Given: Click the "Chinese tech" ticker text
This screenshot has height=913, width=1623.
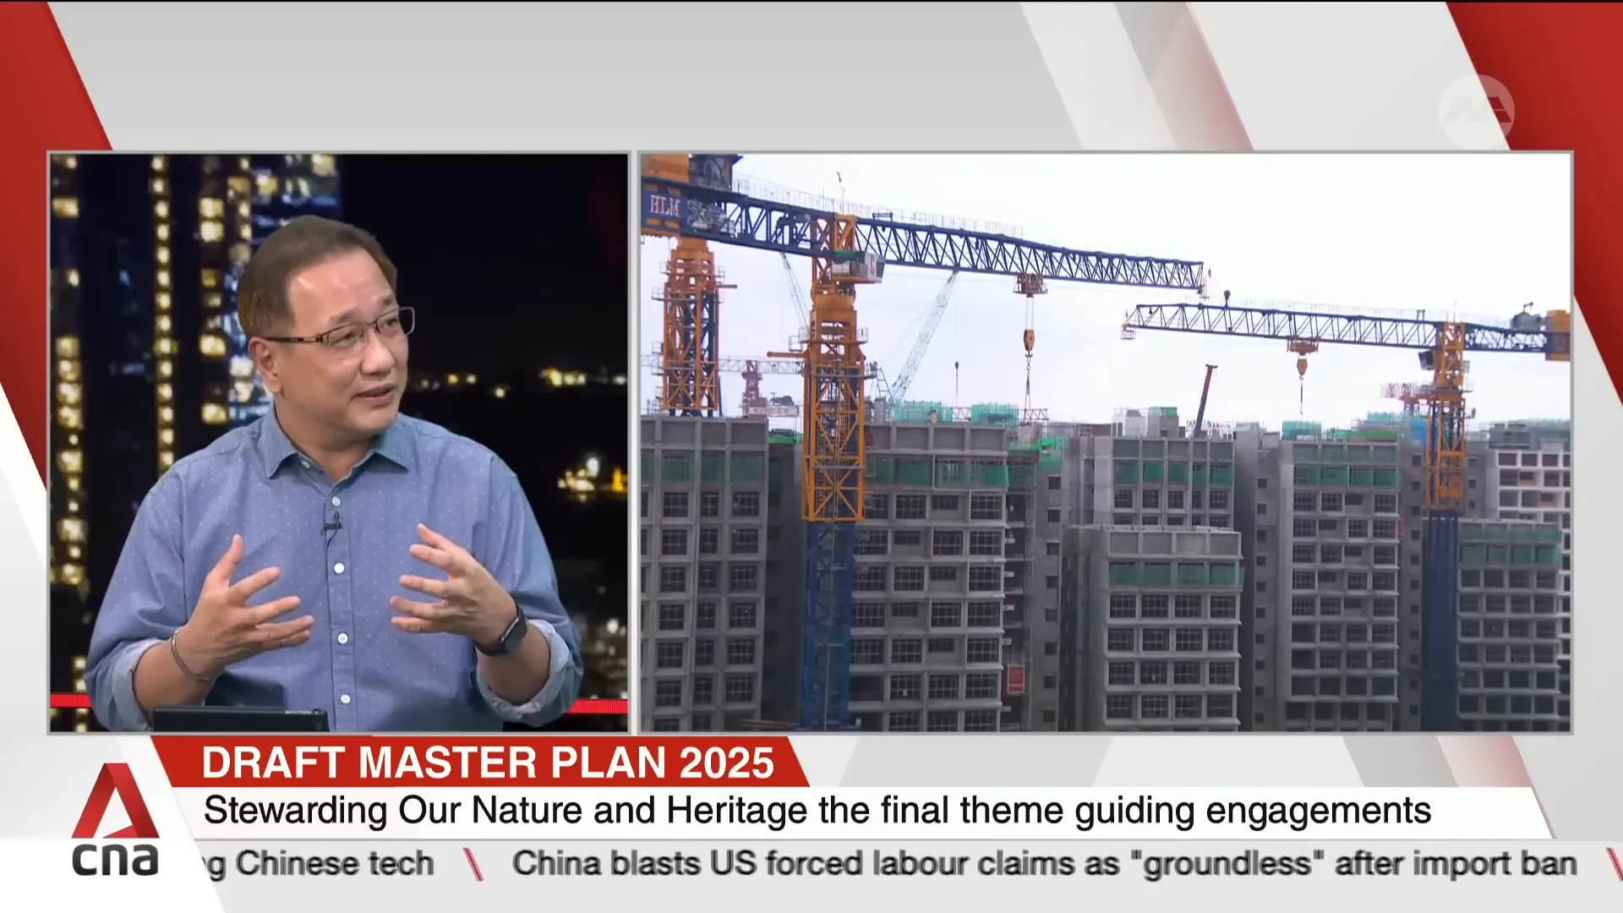Looking at the screenshot, I should (x=334, y=864).
